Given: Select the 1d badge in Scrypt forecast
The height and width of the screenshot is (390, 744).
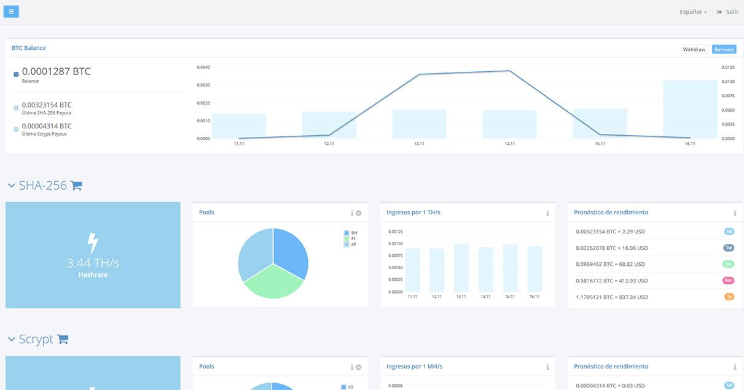Looking at the screenshot, I should (729, 386).
